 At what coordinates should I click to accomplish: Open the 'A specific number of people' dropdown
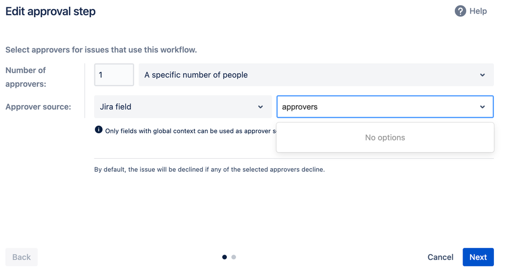click(x=316, y=74)
